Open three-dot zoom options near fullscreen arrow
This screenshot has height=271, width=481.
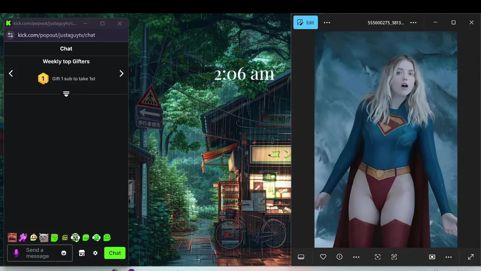click(449, 257)
